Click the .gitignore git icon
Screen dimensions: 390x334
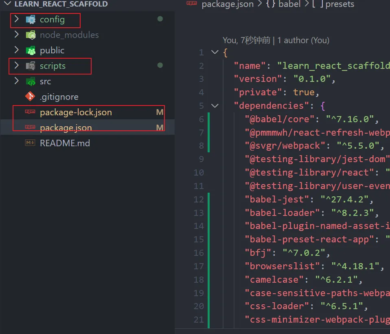click(31, 97)
